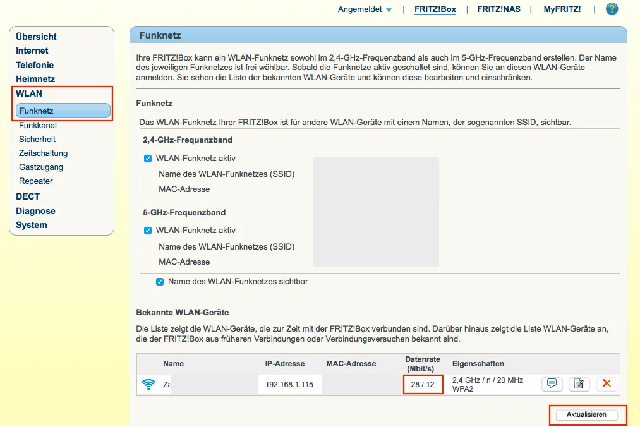This screenshot has height=427, width=640.
Task: Expand the Angemeldet dropdown arrow
Action: pyautogui.click(x=389, y=10)
